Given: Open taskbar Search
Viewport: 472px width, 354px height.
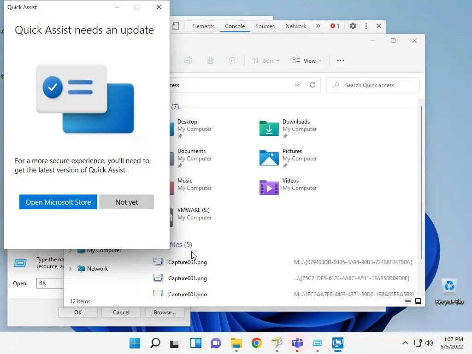Looking at the screenshot, I should (155, 343).
